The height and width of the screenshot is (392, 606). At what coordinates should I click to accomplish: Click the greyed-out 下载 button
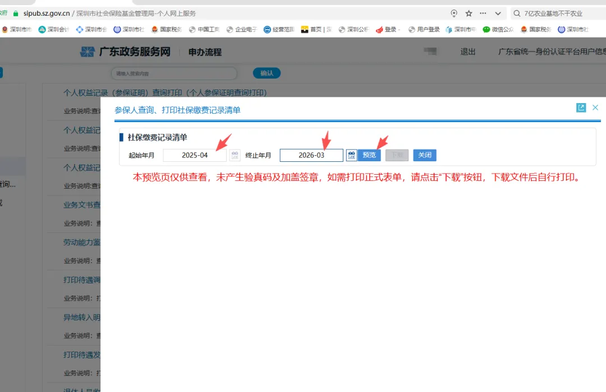coord(397,155)
